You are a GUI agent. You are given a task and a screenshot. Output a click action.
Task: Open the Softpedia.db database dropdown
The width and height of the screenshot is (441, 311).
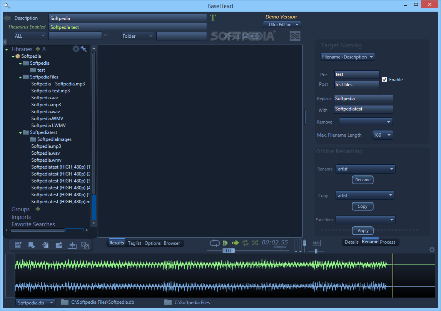pos(35,303)
